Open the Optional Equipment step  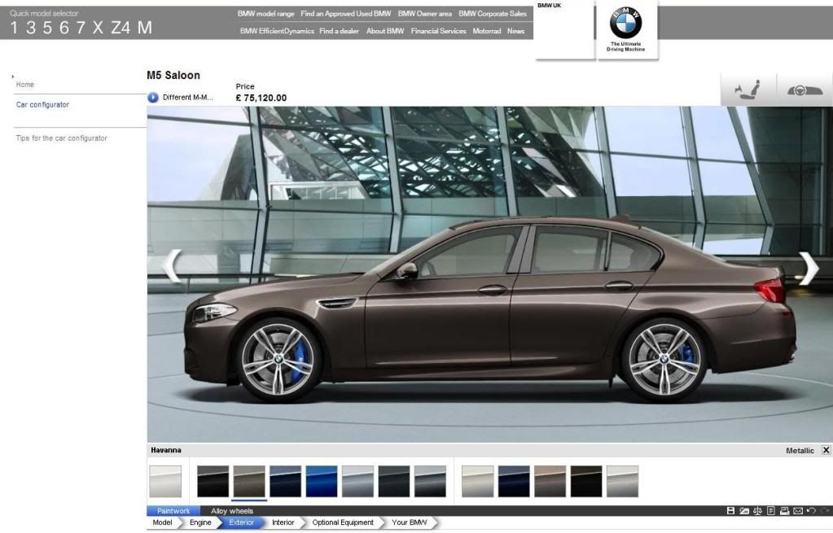[x=343, y=523]
